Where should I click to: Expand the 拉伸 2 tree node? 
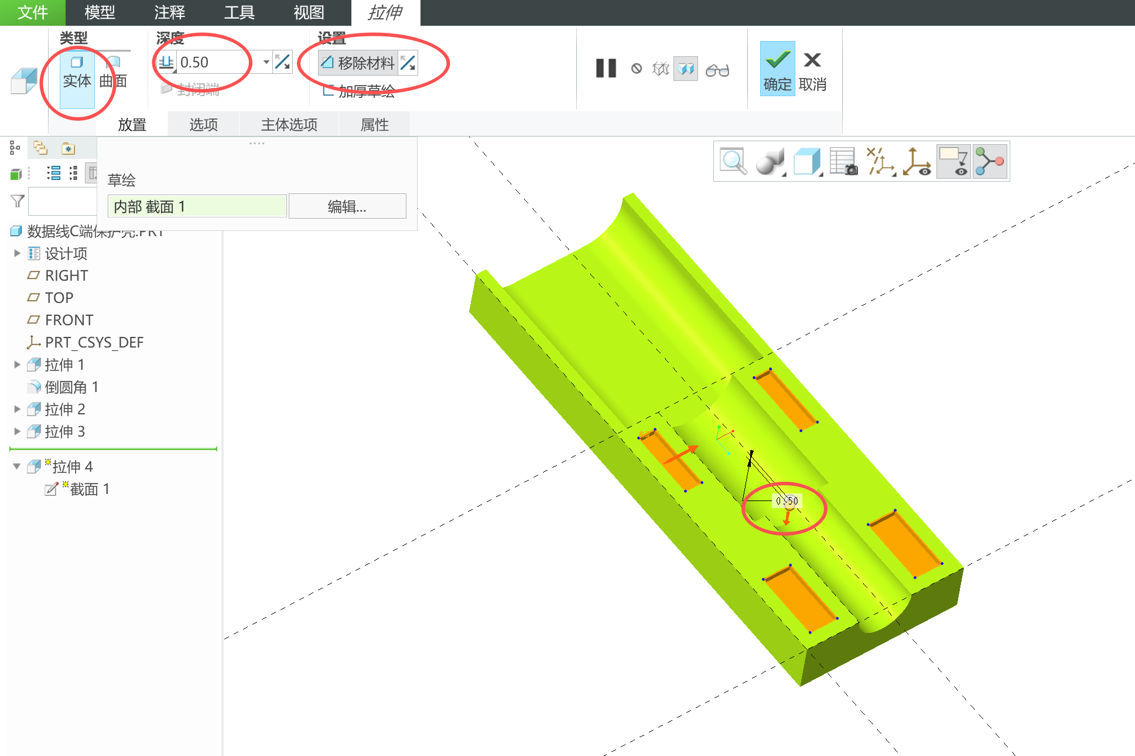click(17, 409)
